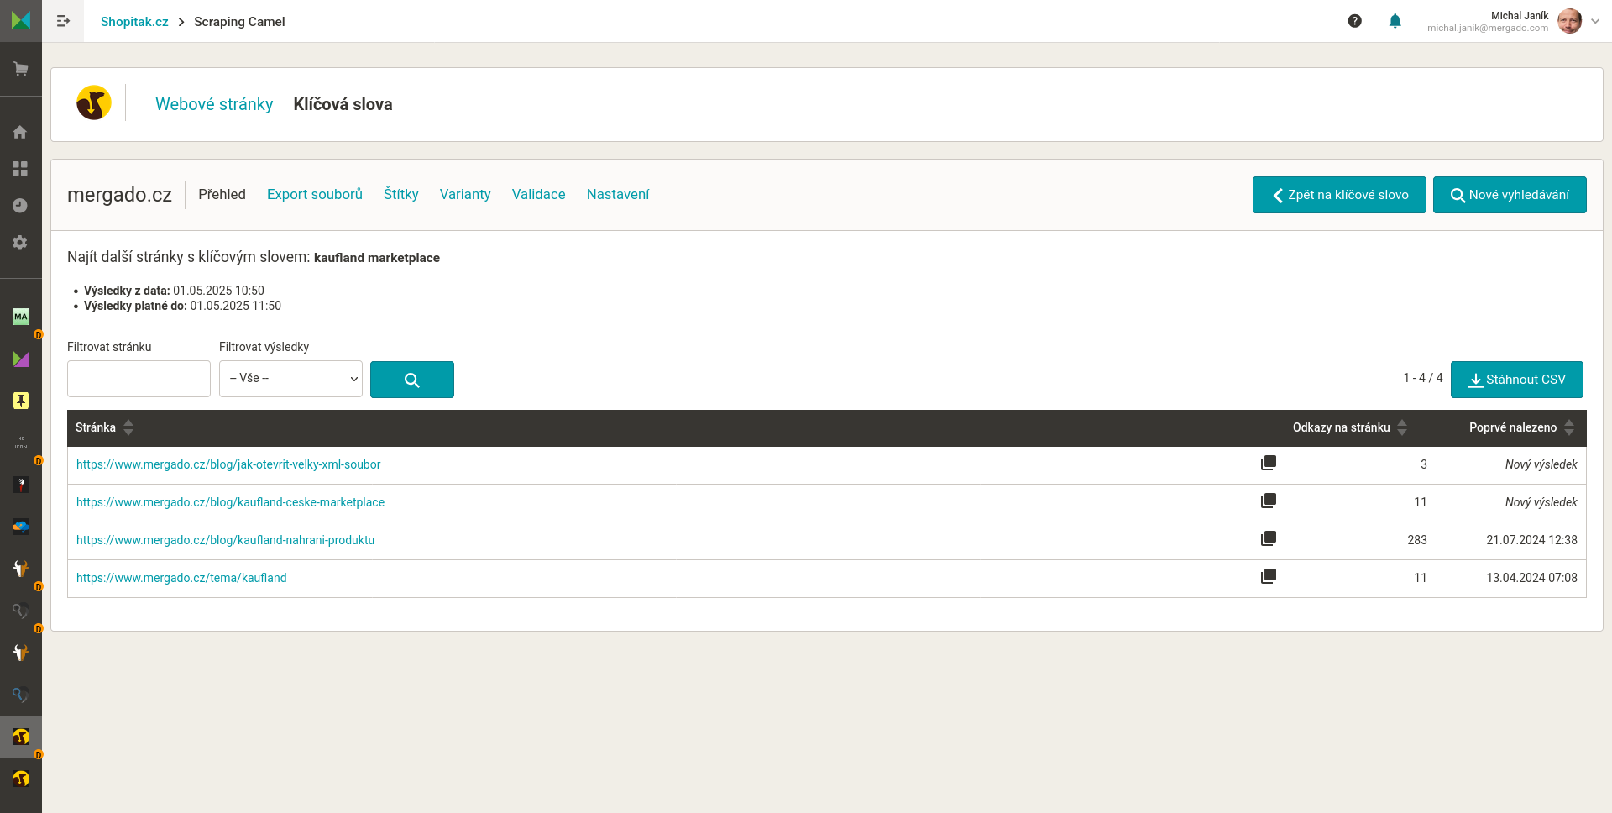Click copy icon for tema/kaufland row
This screenshot has width=1612, height=813.
[x=1268, y=577]
